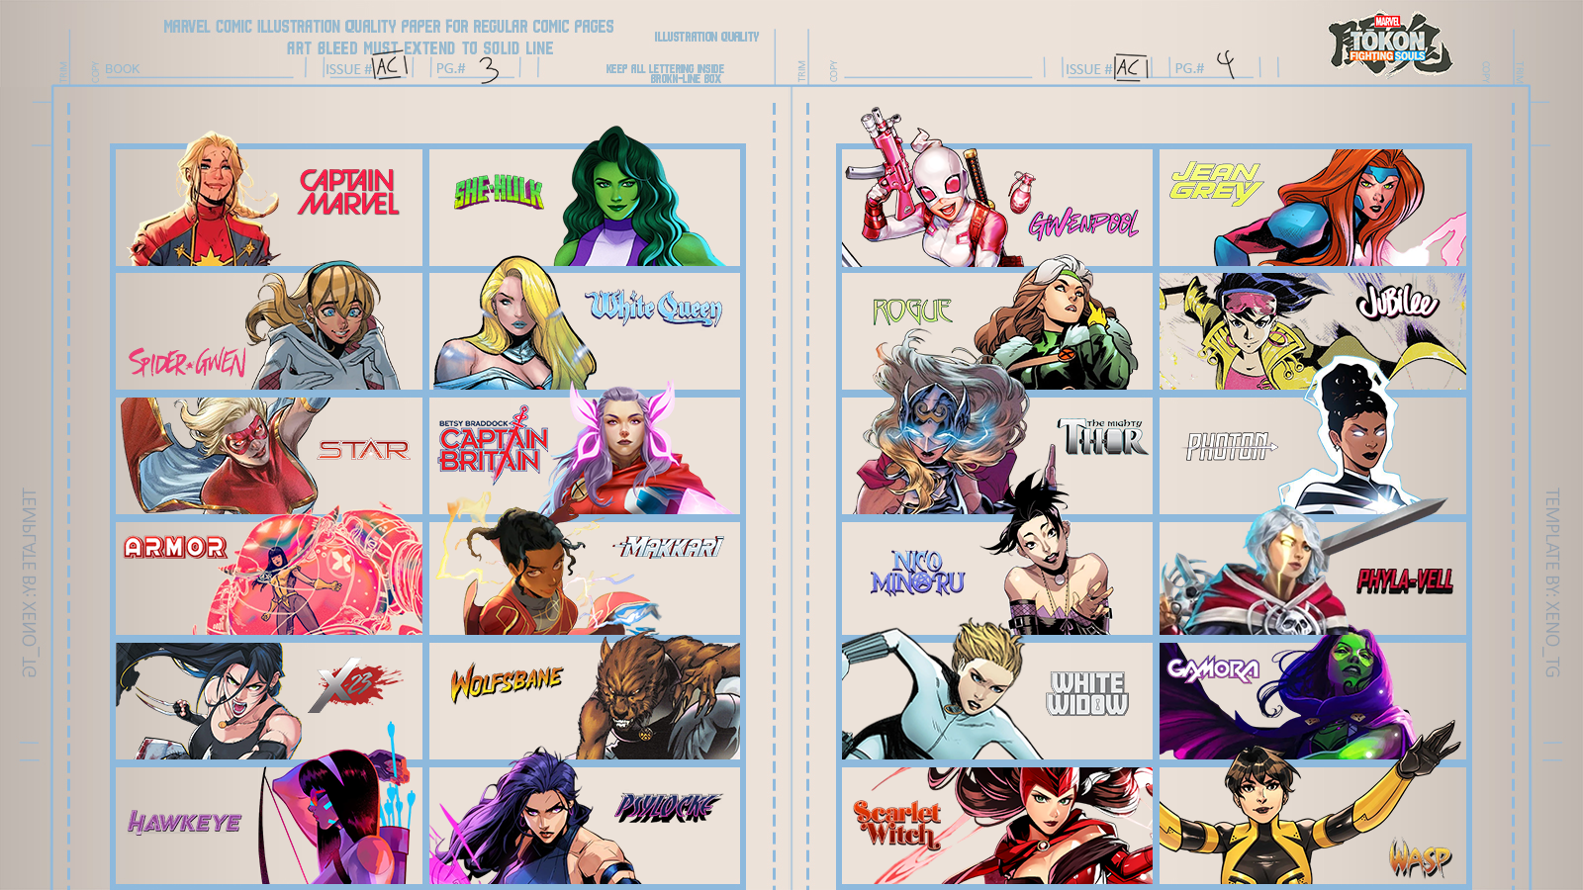This screenshot has height=890, width=1583.
Task: Pick the Phyla-Vell character panel
Action: tap(1313, 578)
